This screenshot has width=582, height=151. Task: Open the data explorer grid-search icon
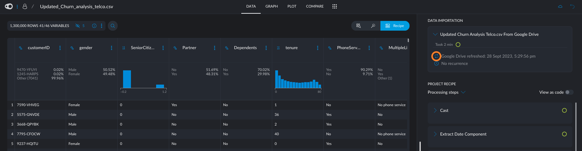[x=359, y=26]
